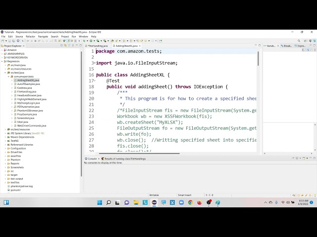Screen dimensions: 317x237
Task: Open Eclipse from the Windows taskbar
Action: [x=154, y=202]
